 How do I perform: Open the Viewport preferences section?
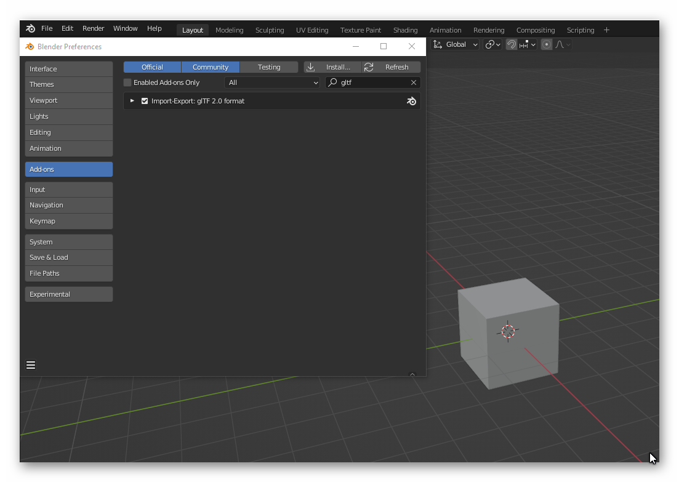[x=69, y=100]
